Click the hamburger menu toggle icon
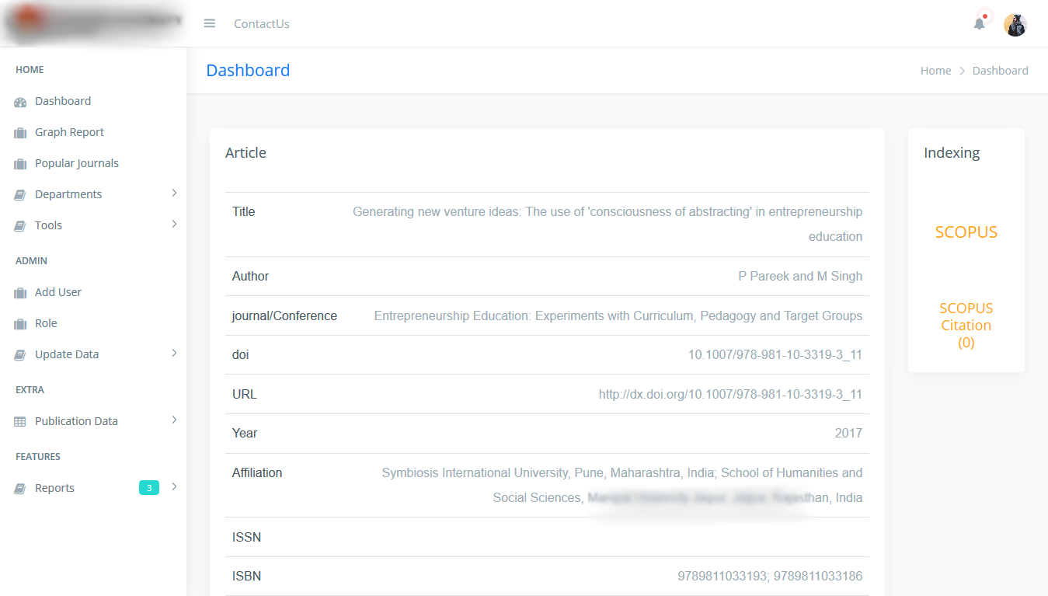The width and height of the screenshot is (1048, 596). click(x=209, y=23)
